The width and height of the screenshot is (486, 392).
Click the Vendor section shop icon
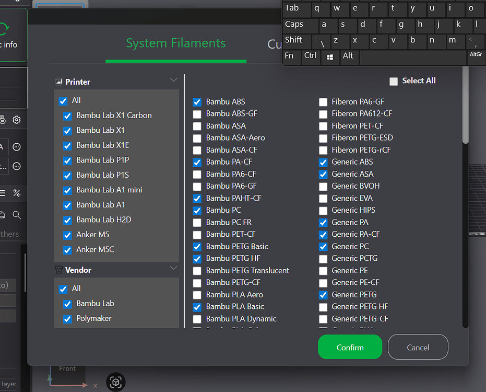tap(58, 270)
